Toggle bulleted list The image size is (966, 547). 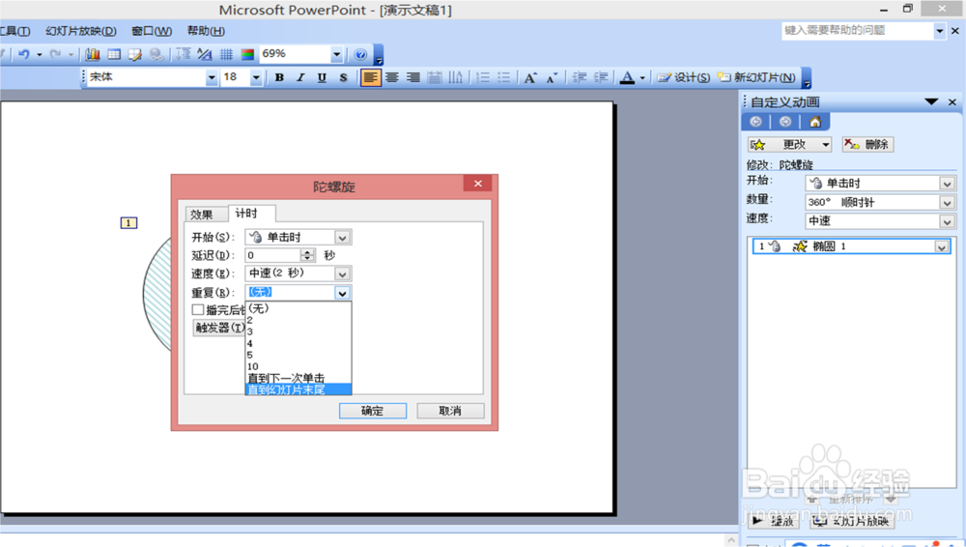point(504,77)
